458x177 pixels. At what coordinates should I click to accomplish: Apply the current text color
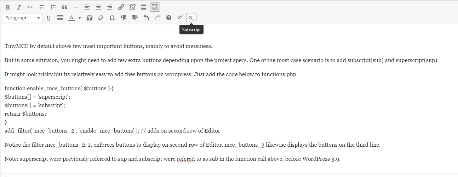(x=71, y=18)
